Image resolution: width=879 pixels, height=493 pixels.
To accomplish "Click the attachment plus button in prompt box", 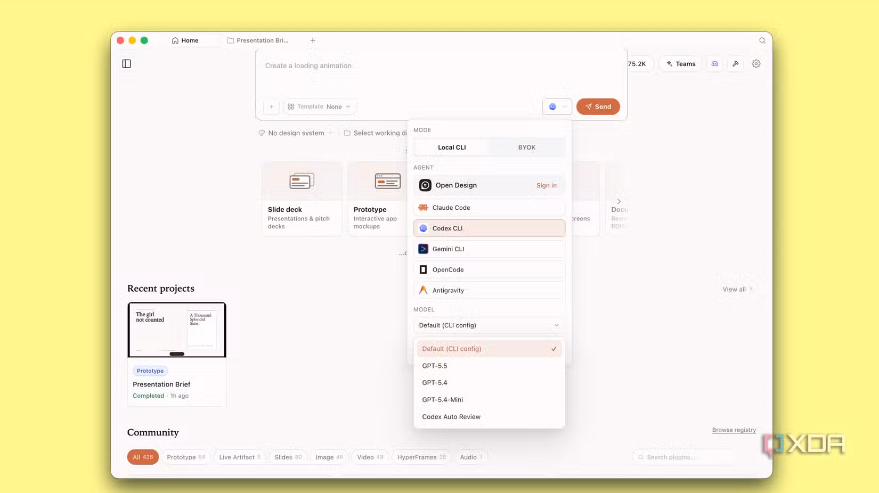I will coord(271,106).
